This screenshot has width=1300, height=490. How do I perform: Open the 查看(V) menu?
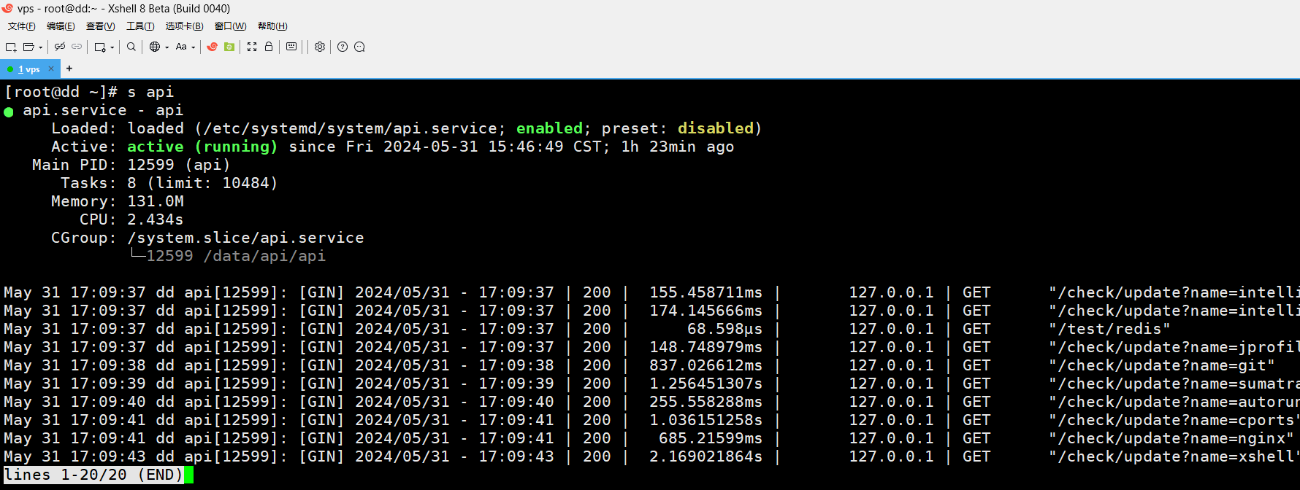point(101,26)
